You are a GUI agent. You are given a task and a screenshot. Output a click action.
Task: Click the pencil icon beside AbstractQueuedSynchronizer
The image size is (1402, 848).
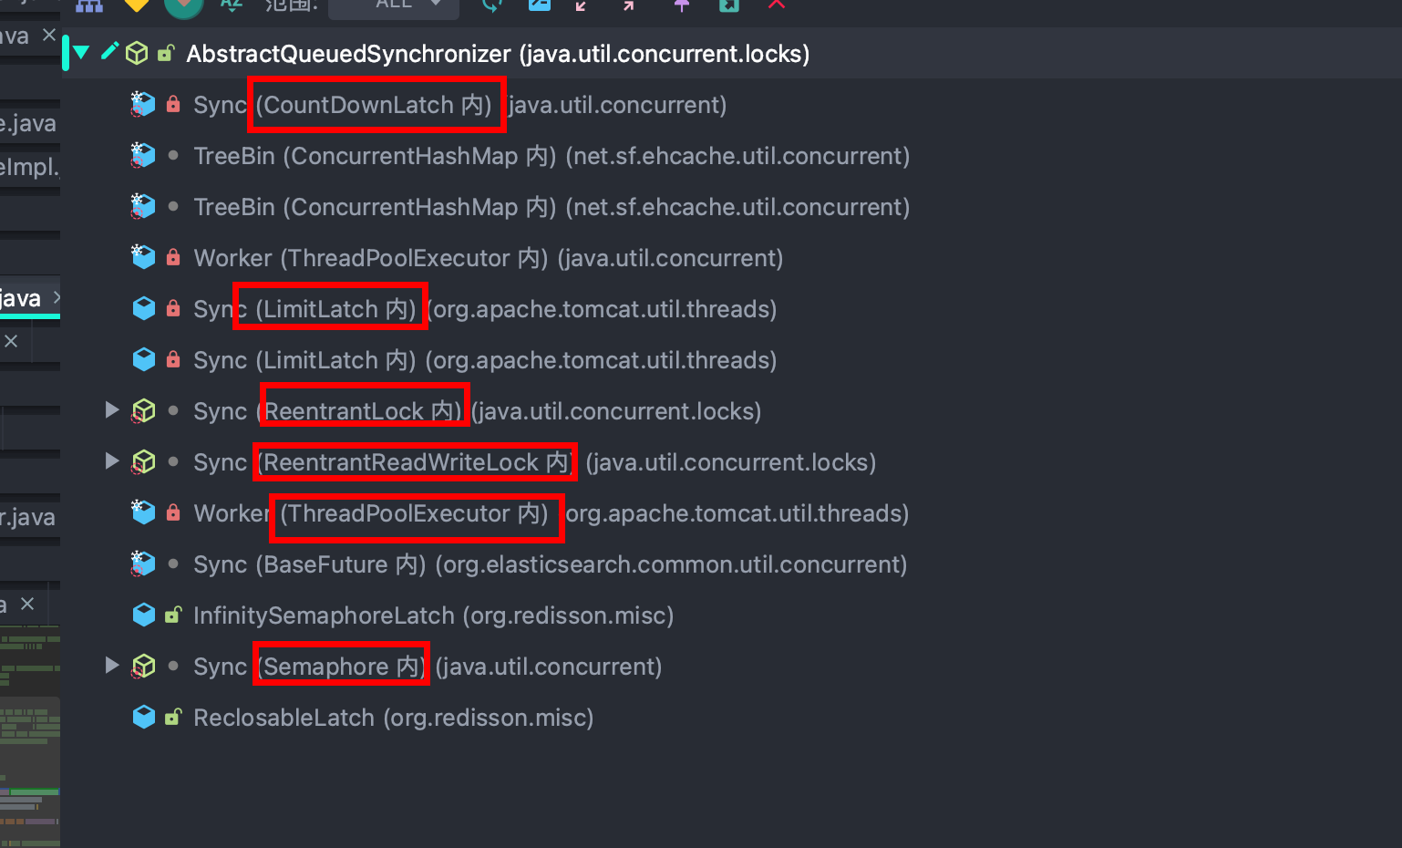click(110, 52)
